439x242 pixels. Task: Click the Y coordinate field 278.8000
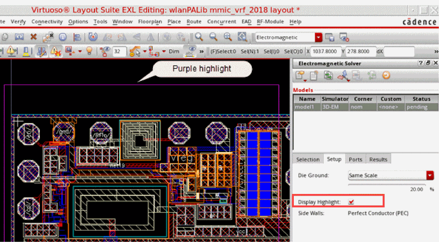[360, 52]
